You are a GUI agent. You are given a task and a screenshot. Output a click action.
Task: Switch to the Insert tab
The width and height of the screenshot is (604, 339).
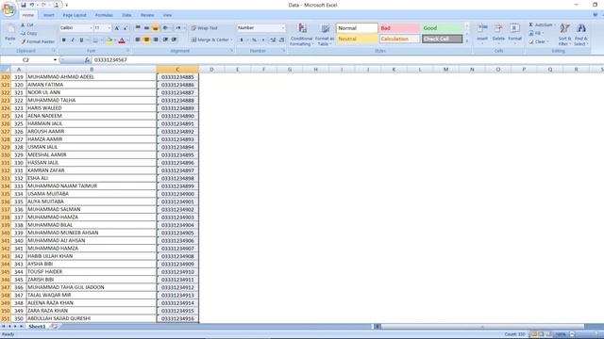48,15
